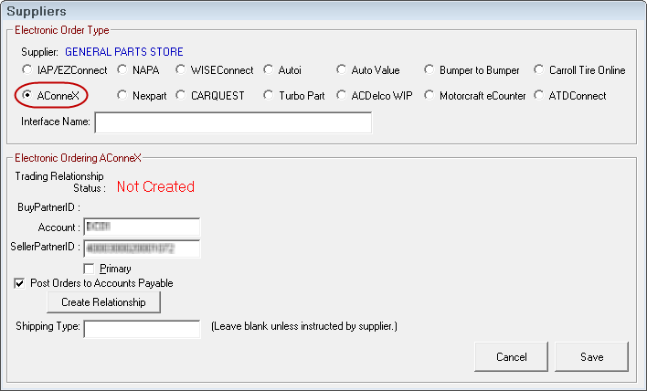Screen dimensions: 647x391
Task: Click the Create Relationship button
Action: [103, 301]
